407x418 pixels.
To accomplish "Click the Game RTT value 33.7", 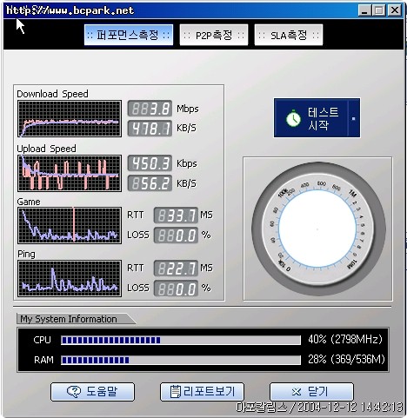I will (x=176, y=216).
